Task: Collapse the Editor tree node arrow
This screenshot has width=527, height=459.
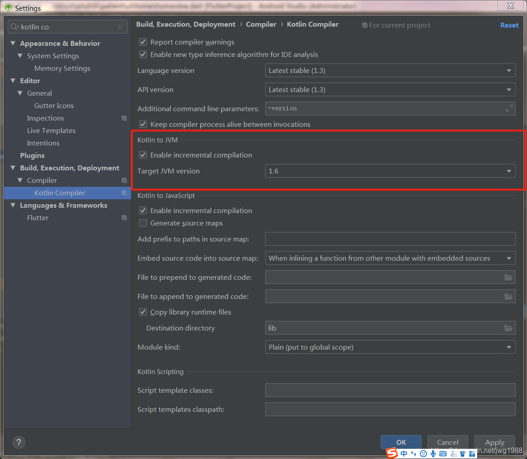Action: (13, 81)
